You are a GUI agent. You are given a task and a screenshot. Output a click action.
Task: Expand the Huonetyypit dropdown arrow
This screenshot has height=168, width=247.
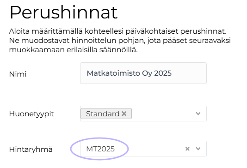tap(198, 114)
